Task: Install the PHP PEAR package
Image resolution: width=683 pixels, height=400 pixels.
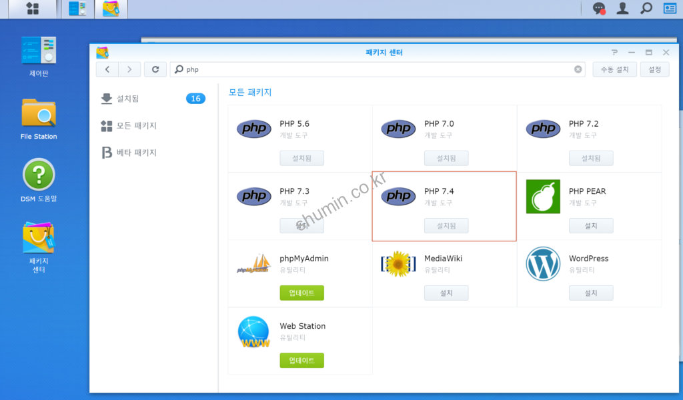Action: [590, 225]
